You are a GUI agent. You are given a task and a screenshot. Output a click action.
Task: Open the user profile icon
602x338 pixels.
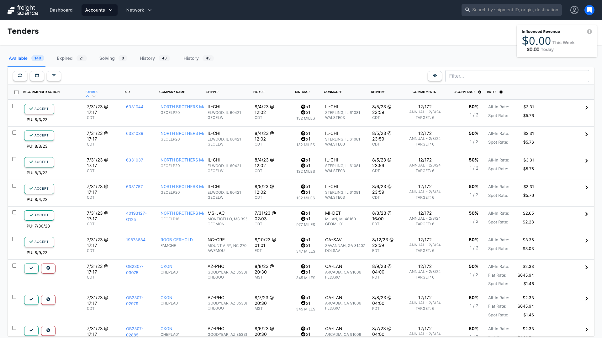(x=574, y=10)
